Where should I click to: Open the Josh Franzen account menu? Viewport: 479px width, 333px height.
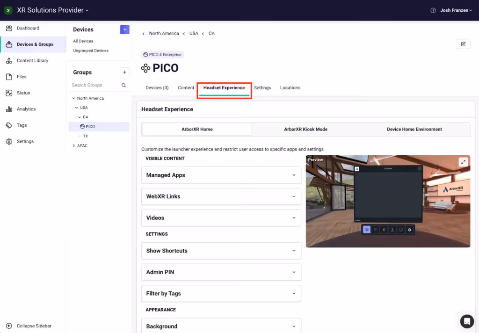pyautogui.click(x=456, y=10)
